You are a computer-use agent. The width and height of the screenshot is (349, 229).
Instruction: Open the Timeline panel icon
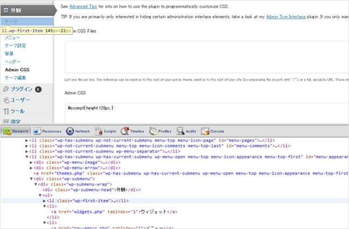(x=125, y=131)
